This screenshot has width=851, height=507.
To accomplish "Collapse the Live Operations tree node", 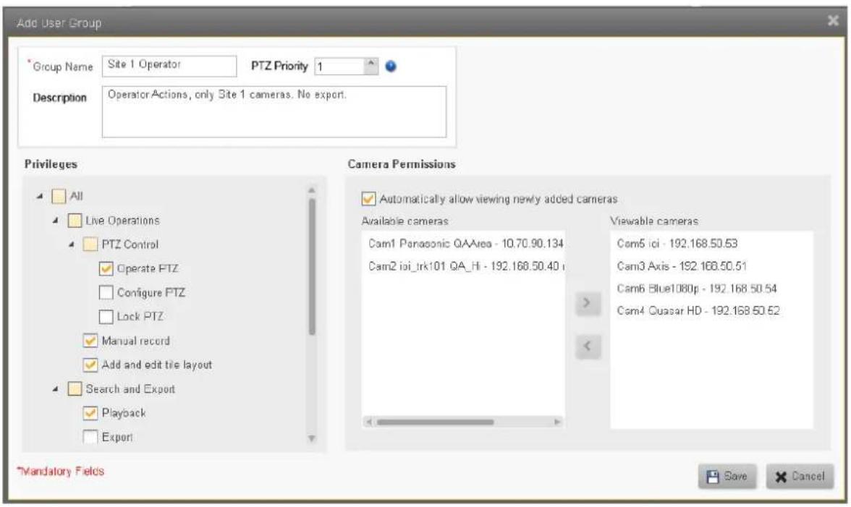I will (55, 221).
